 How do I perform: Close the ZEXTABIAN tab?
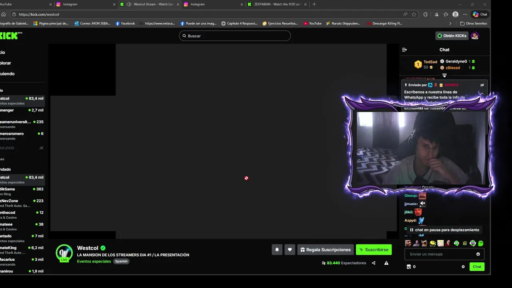(x=305, y=4)
